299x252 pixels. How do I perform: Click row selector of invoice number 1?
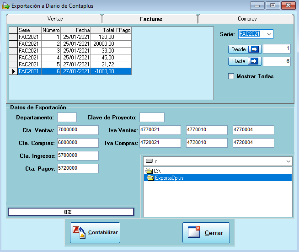tap(13, 37)
